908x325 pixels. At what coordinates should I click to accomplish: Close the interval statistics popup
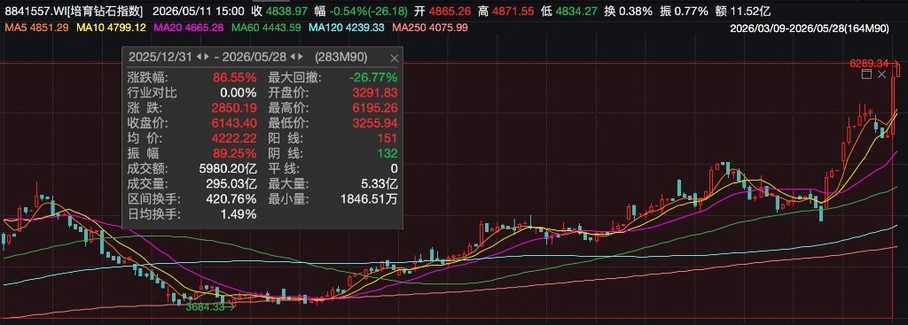pyautogui.click(x=394, y=58)
